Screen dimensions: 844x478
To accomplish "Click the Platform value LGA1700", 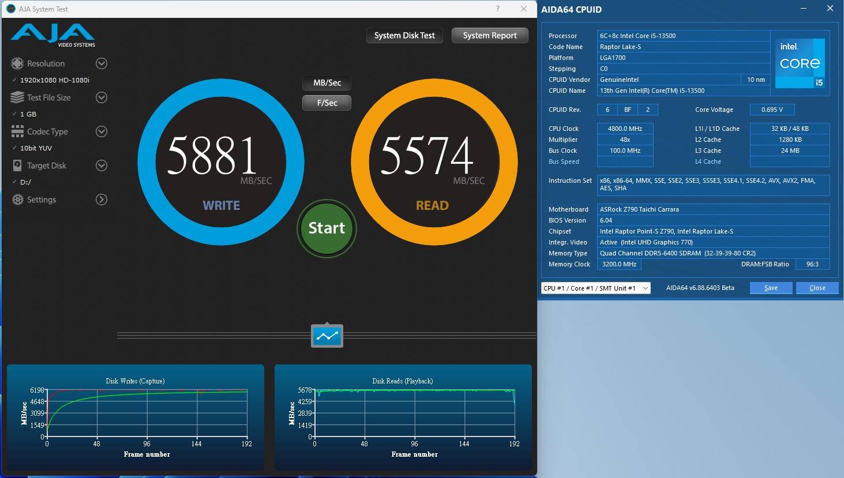I will coord(684,58).
